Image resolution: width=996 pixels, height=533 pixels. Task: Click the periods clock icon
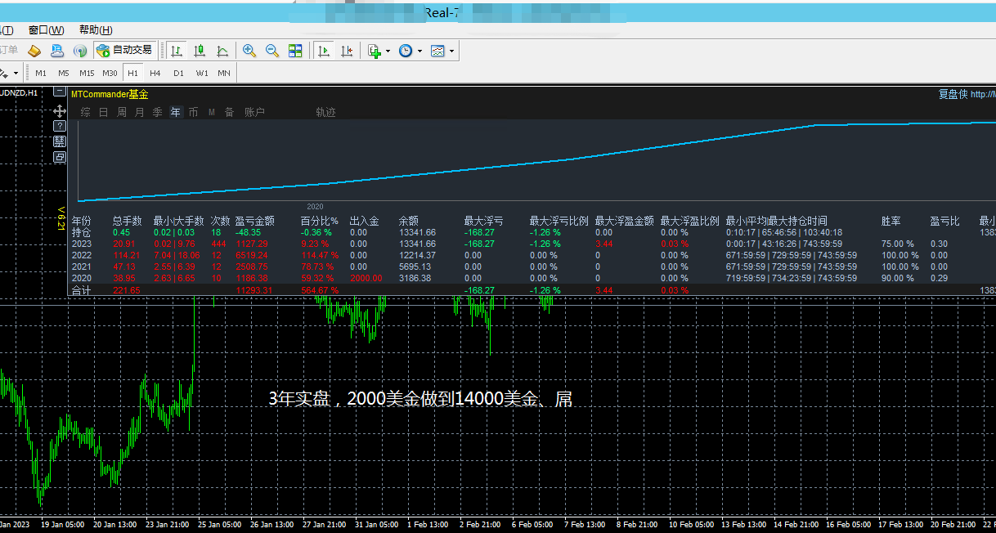click(406, 51)
